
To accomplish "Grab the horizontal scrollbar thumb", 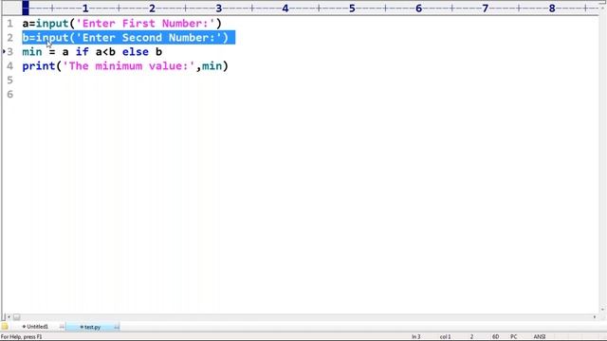I will click(17, 317).
